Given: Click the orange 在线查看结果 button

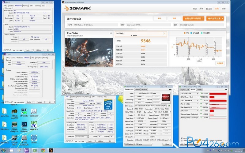Looking at the screenshot, I should tap(215, 18).
